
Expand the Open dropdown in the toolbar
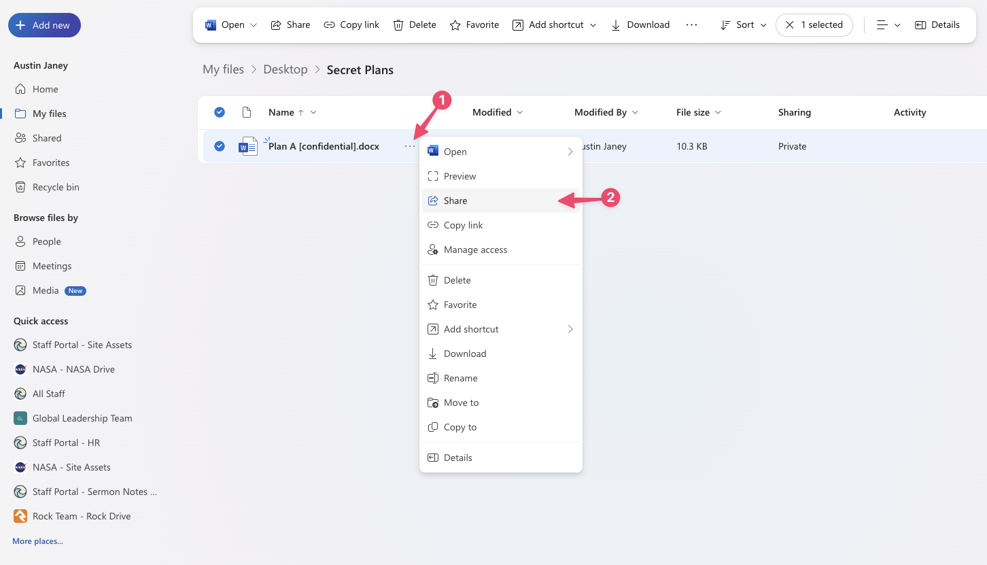tap(254, 25)
